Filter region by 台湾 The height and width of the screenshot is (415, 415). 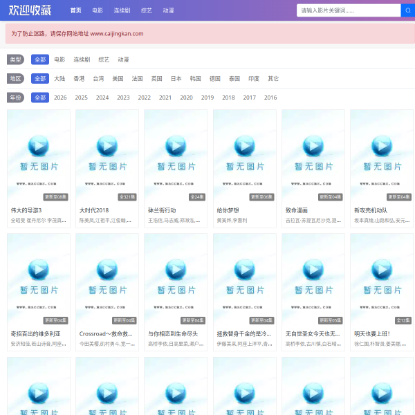point(98,79)
